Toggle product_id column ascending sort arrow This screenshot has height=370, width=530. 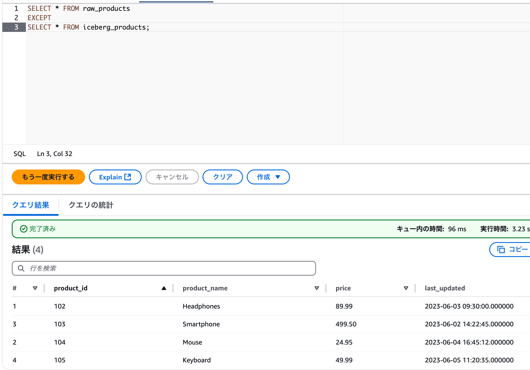[164, 288]
